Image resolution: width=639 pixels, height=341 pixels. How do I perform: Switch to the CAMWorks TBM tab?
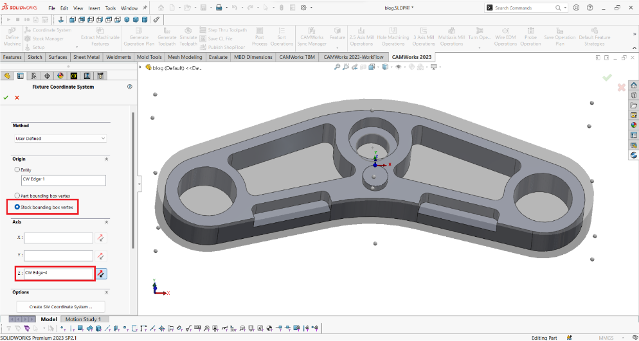point(296,57)
